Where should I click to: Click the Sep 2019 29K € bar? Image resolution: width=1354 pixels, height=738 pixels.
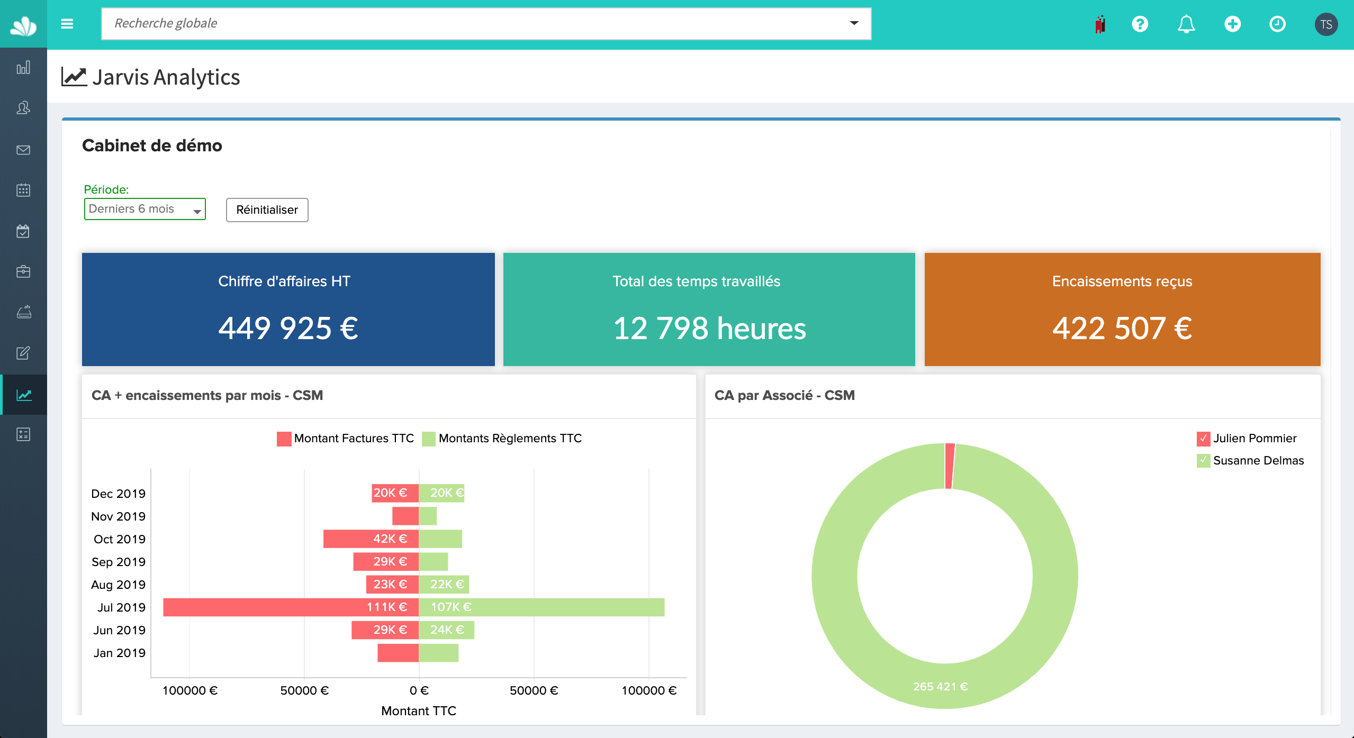pyautogui.click(x=386, y=561)
